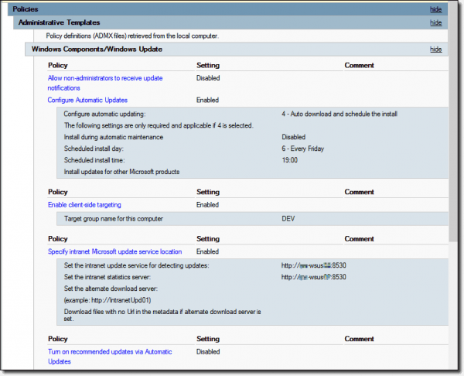464x376 pixels.
Task: Select the Administrative Templates header title
Action: coord(60,22)
